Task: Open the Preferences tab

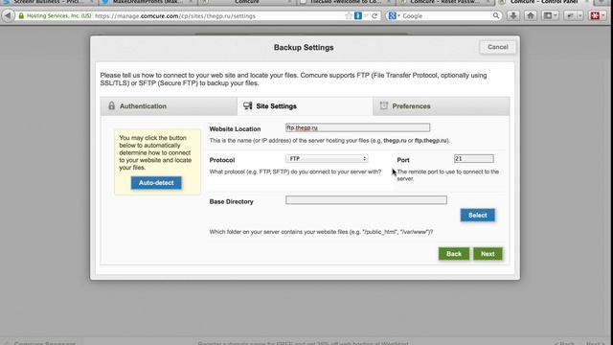Action: (442, 106)
